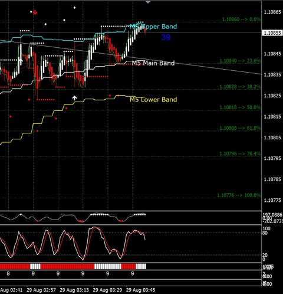Click price axis value 1.10845
The width and height of the screenshot is (283, 294).
(272, 54)
